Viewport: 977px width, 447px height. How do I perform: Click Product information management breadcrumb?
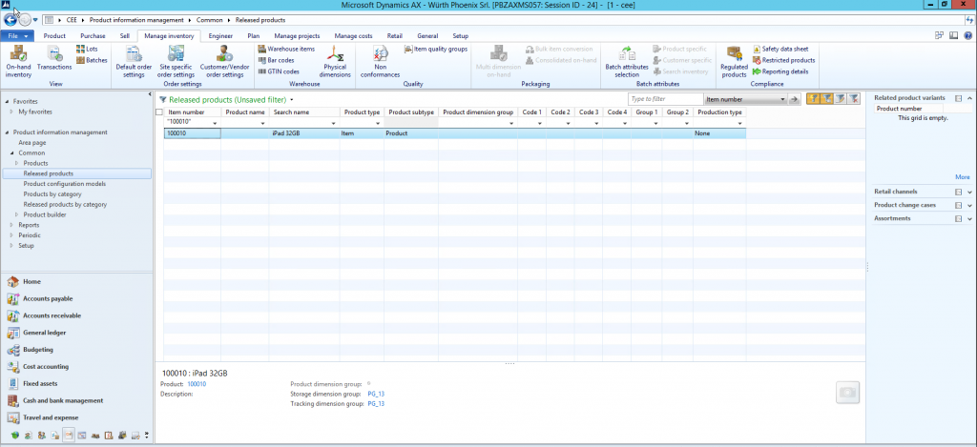click(x=136, y=21)
